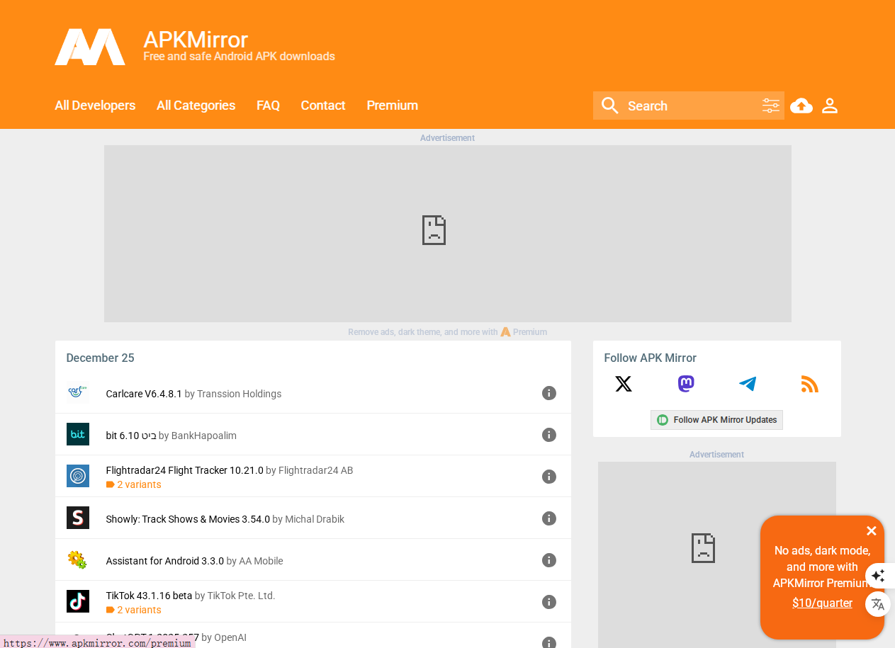Click into the Search field
This screenshot has height=648, width=895.
coord(687,106)
